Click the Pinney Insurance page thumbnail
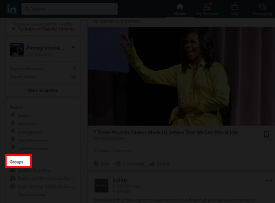275x203 pixels. tap(16, 50)
